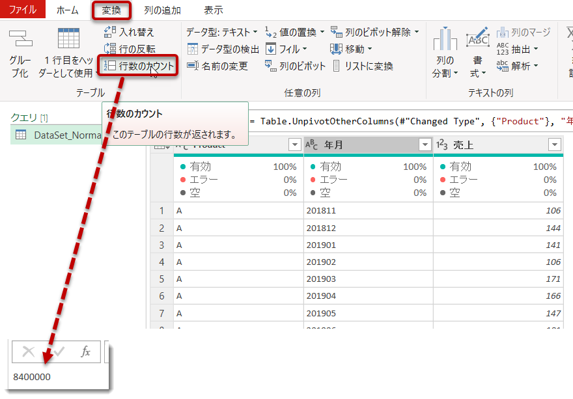Switch to ホーム tab
The image size is (573, 399).
click(68, 10)
